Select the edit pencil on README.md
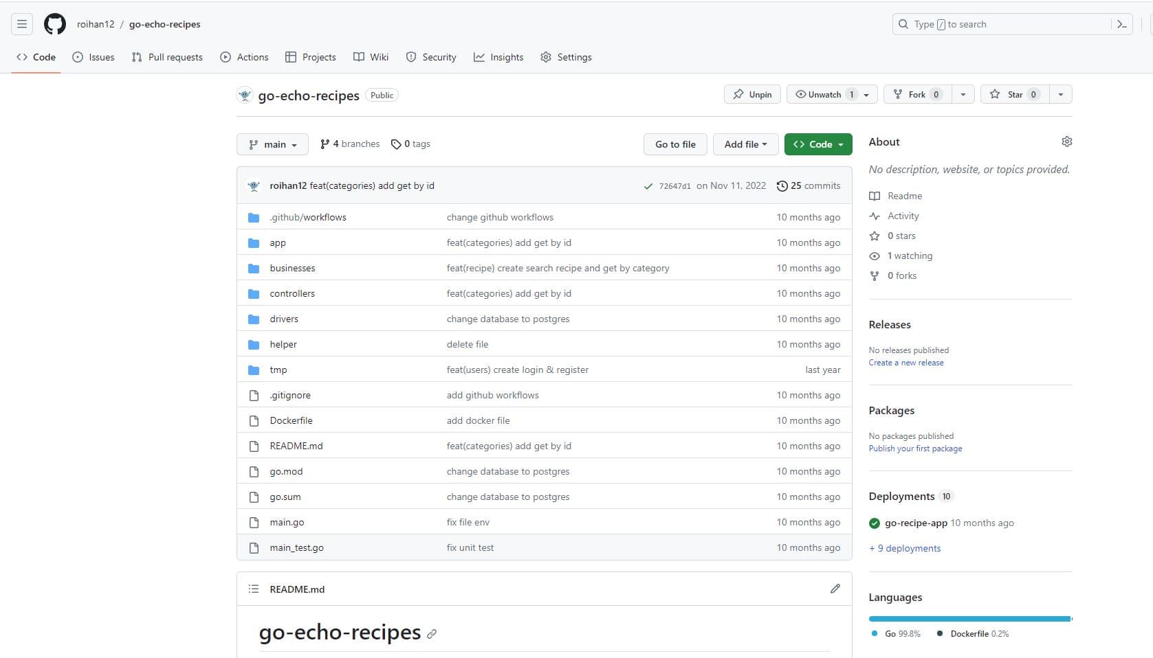The height and width of the screenshot is (658, 1153). [x=835, y=589]
